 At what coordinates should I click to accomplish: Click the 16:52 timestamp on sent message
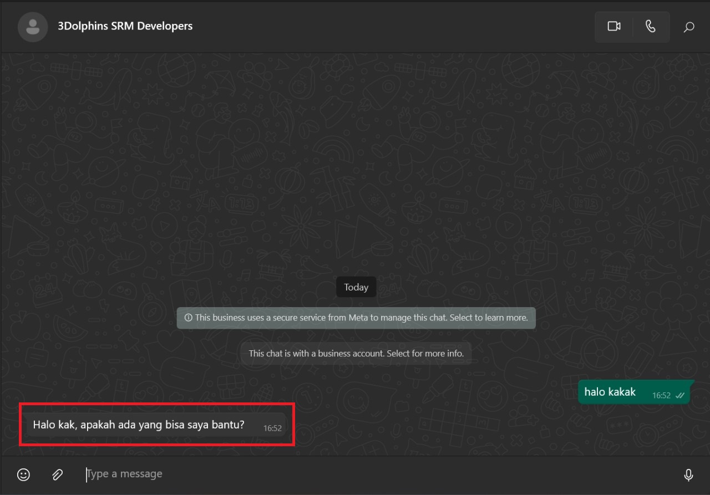(661, 395)
